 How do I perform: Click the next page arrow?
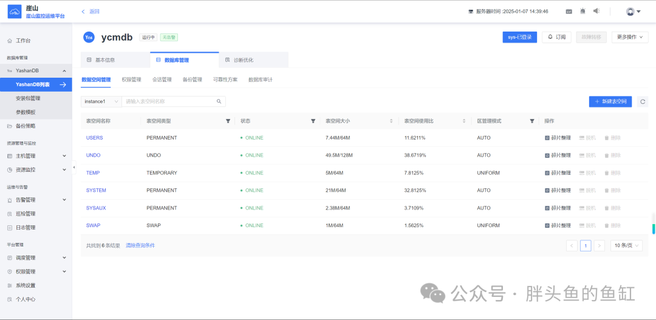click(x=600, y=245)
